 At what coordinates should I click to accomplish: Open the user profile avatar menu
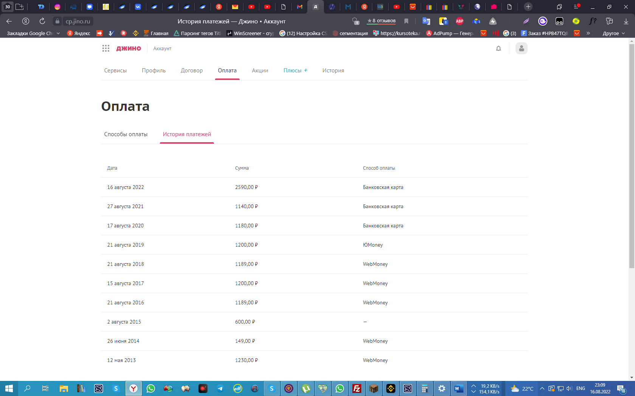click(x=521, y=48)
